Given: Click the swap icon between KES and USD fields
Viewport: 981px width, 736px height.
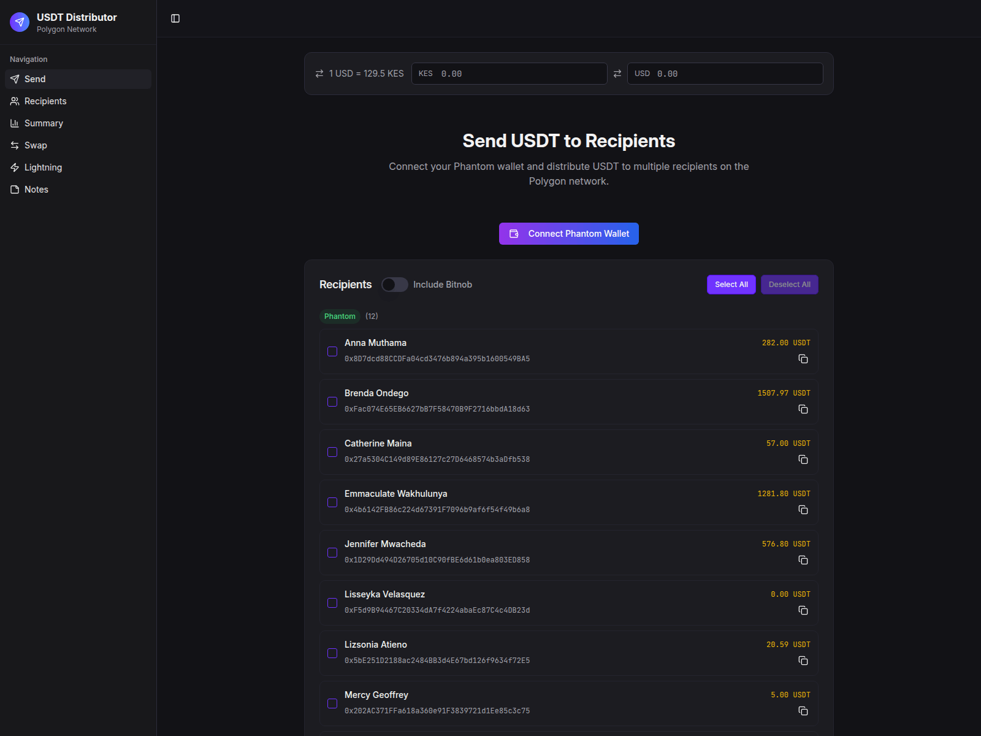Looking at the screenshot, I should click(x=617, y=74).
